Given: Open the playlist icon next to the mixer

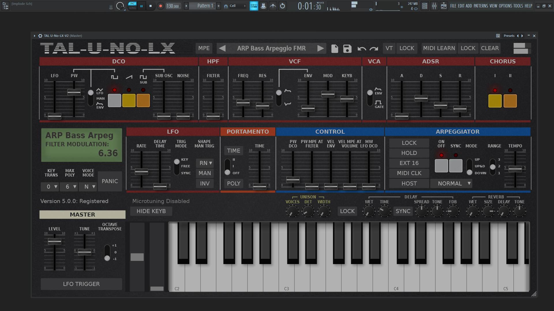Looking at the screenshot, I should tap(443, 6).
